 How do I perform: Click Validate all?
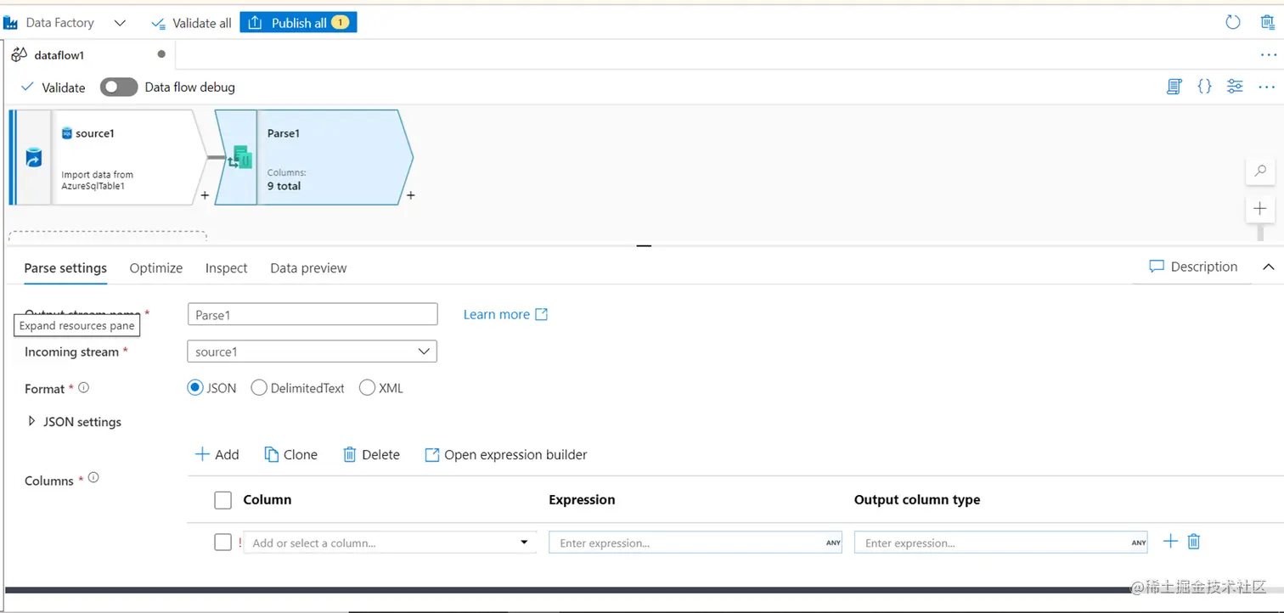pos(191,23)
